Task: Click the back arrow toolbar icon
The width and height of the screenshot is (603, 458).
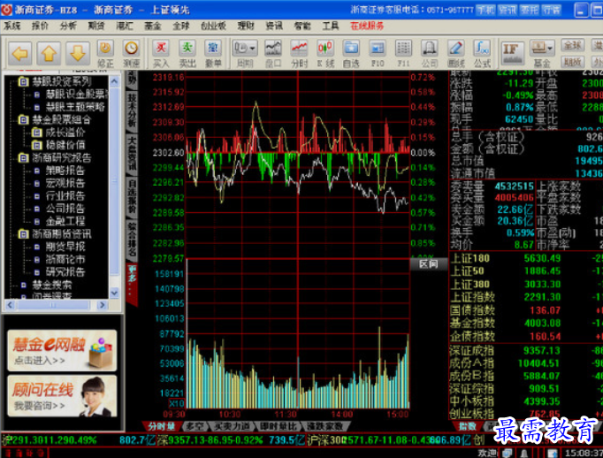Action: [x=20, y=53]
